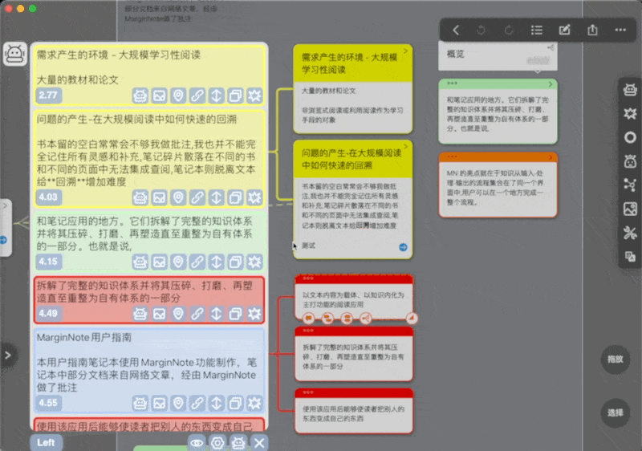Expand the green card chevron in the overview
This screenshot has width=642, height=451.
pyautogui.click(x=551, y=84)
